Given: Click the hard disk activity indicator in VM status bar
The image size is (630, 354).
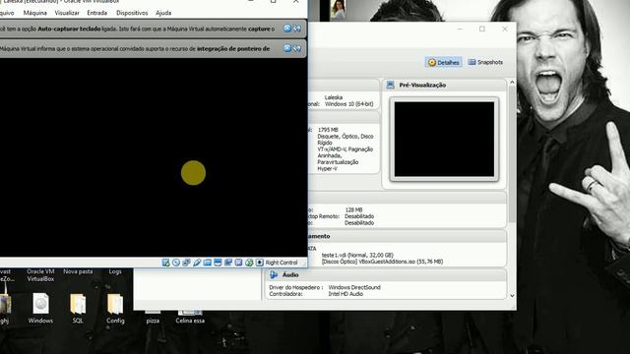Looking at the screenshot, I should pos(165,263).
